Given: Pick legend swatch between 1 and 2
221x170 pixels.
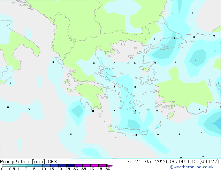Looking at the screenshot, I should (22, 165).
